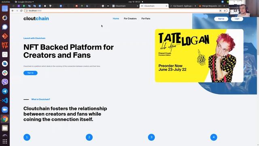
Task: Close the CLC board tab
Action: [x=195, y=6]
